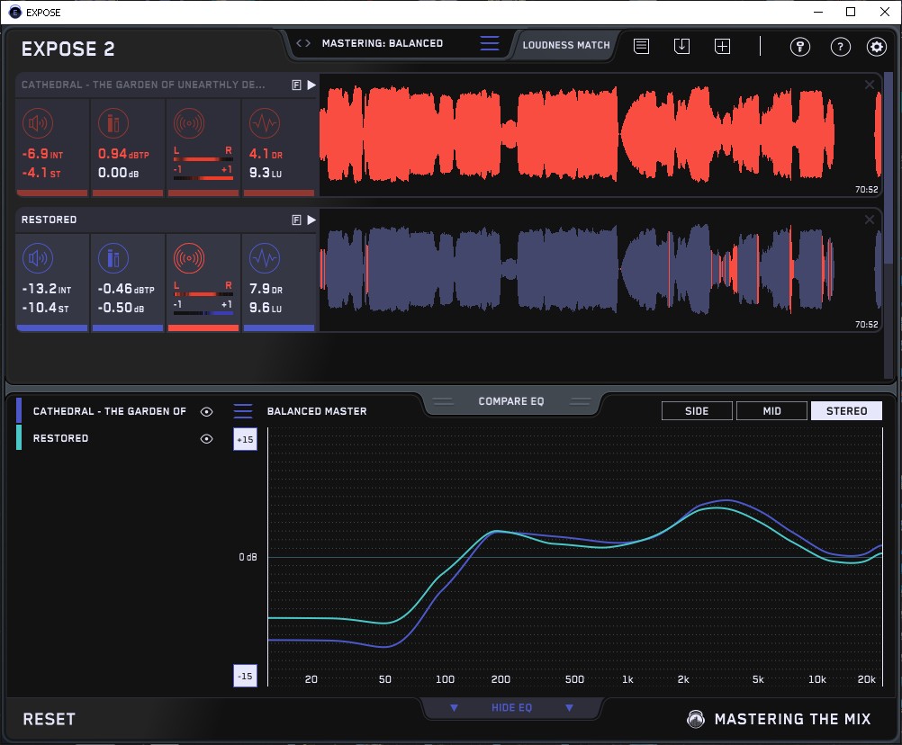Switch EQ view to Mid

(771, 411)
